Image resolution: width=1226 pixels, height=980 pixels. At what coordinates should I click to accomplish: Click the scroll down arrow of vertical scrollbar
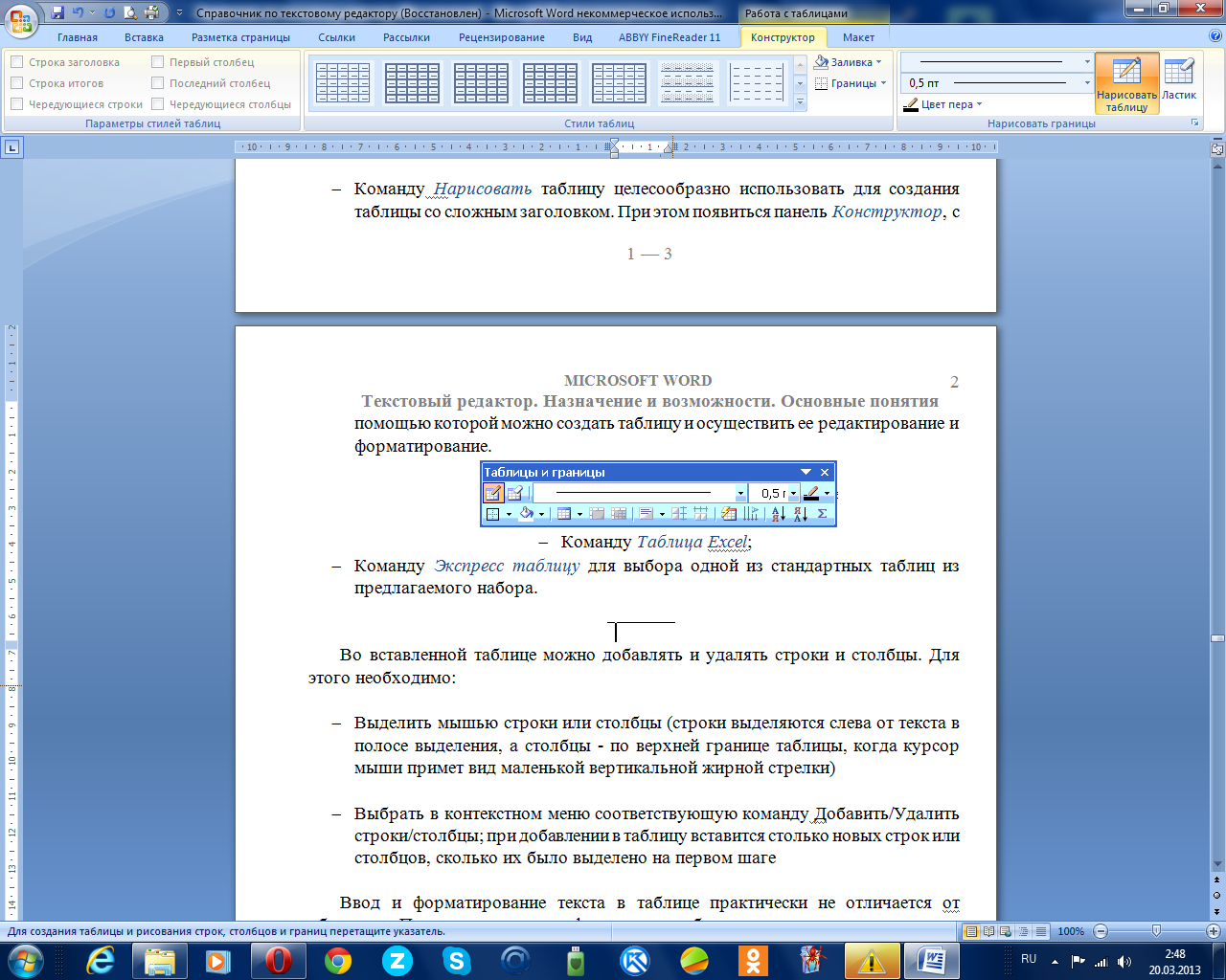(1217, 866)
